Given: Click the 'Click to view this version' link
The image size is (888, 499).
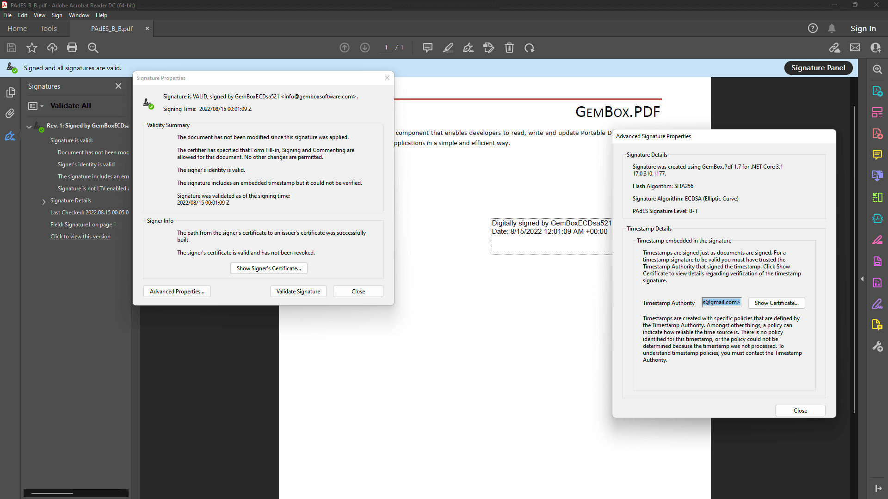Looking at the screenshot, I should [x=80, y=237].
